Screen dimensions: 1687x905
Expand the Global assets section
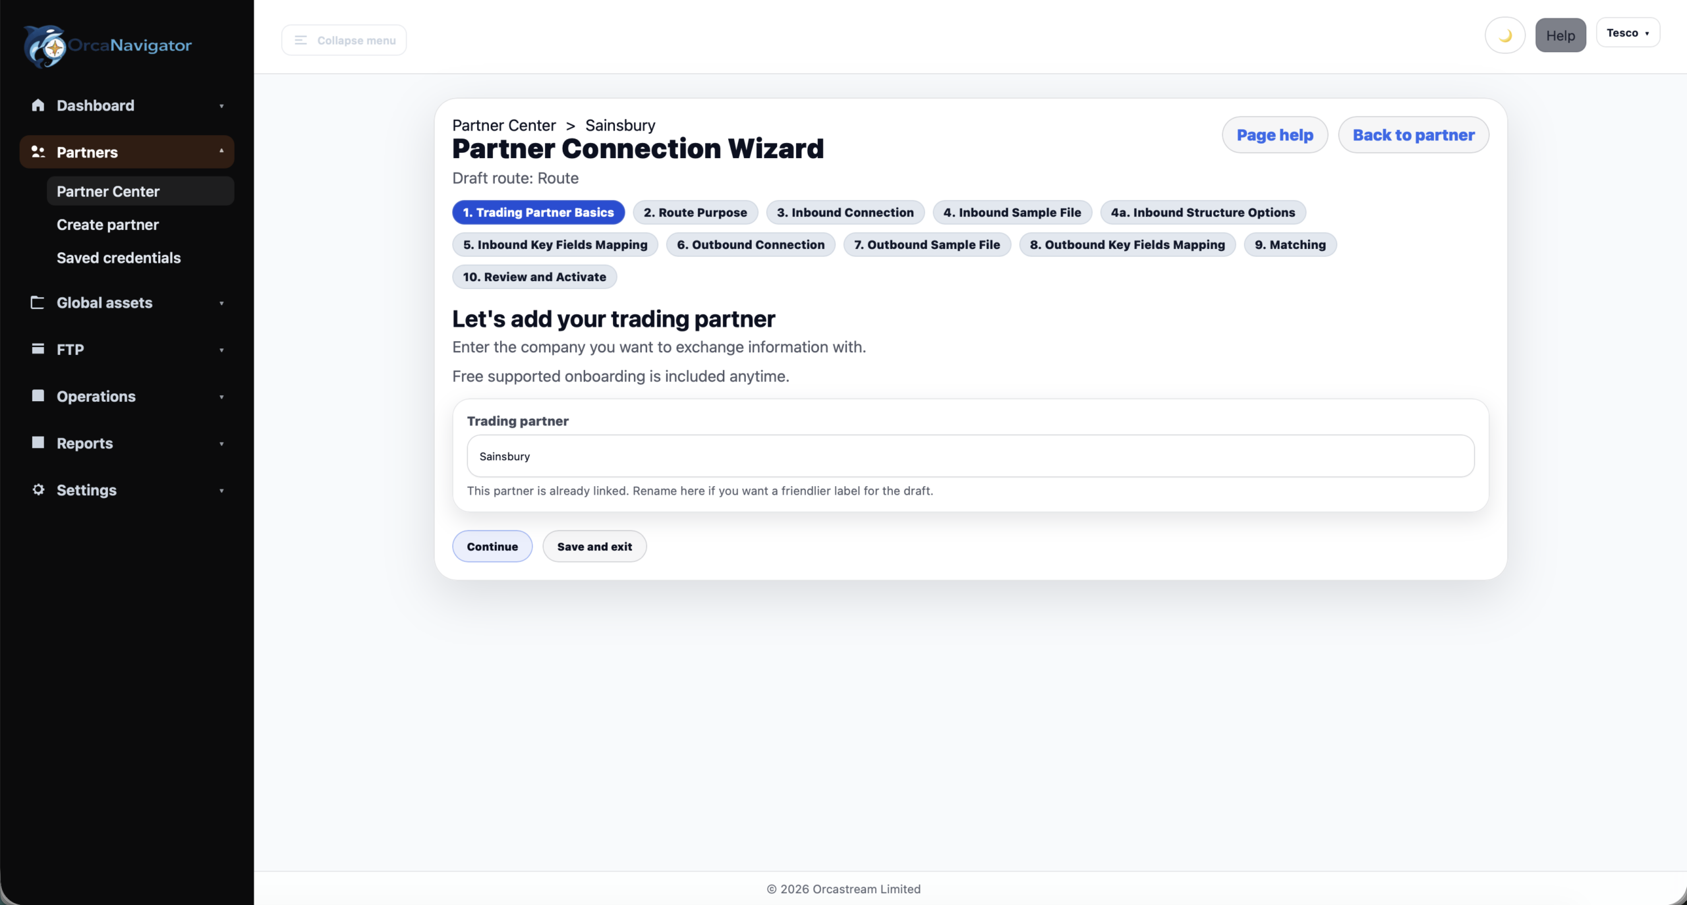pos(222,303)
